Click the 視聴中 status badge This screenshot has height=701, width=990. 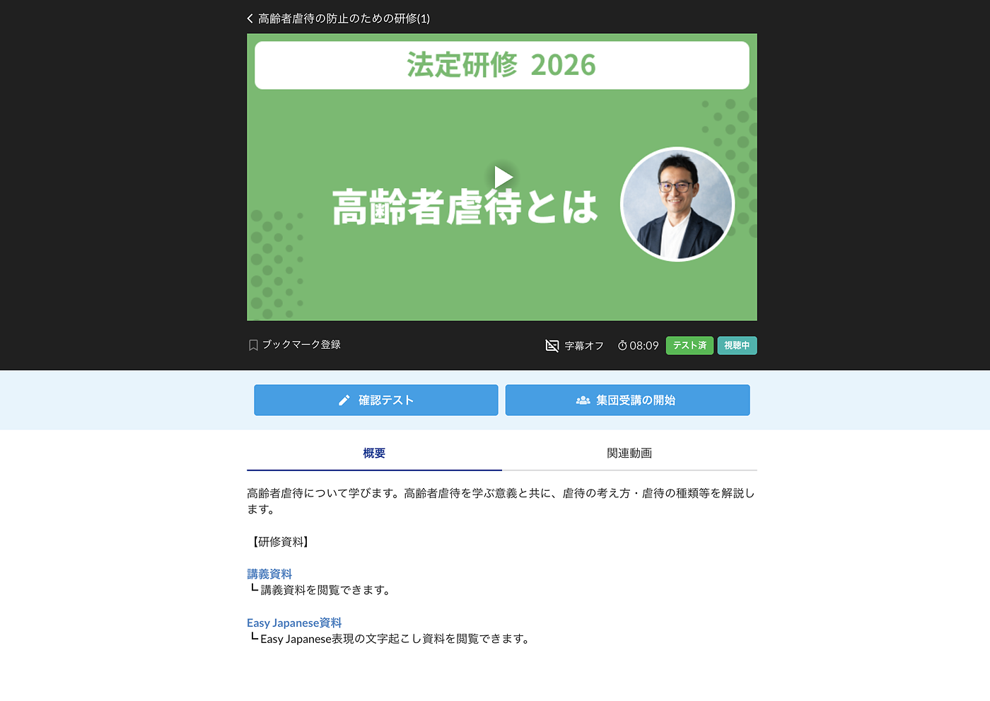tap(737, 345)
